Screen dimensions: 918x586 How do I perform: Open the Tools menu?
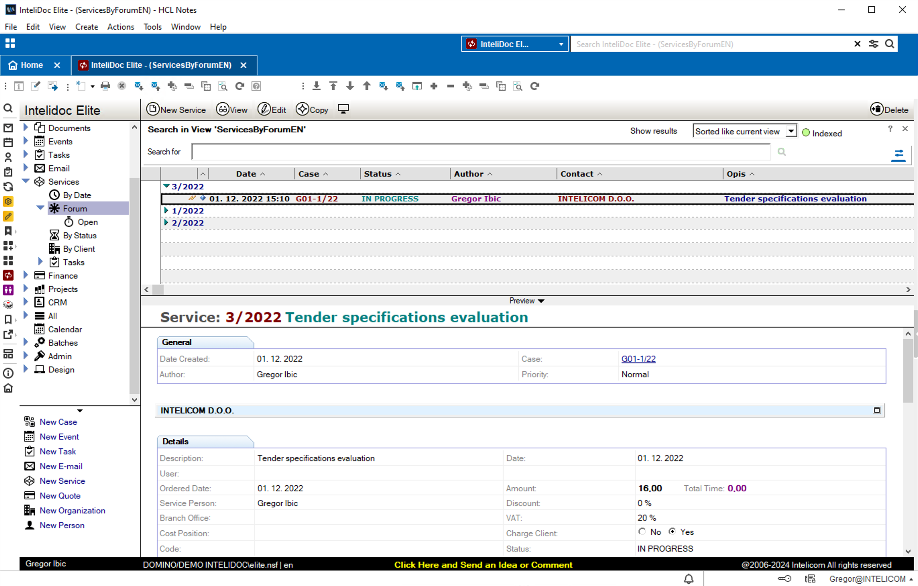pos(153,27)
